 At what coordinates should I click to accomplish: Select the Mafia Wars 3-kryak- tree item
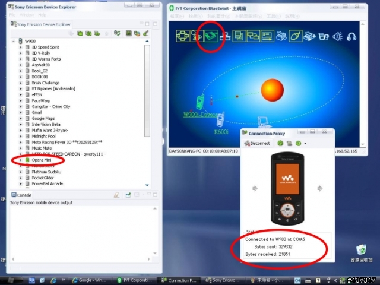point(50,130)
